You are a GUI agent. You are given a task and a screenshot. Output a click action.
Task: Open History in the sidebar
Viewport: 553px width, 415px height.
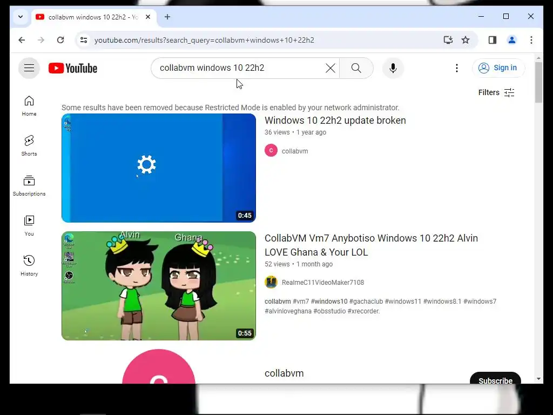click(29, 265)
